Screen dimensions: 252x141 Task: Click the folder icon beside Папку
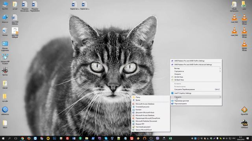coord(133,97)
